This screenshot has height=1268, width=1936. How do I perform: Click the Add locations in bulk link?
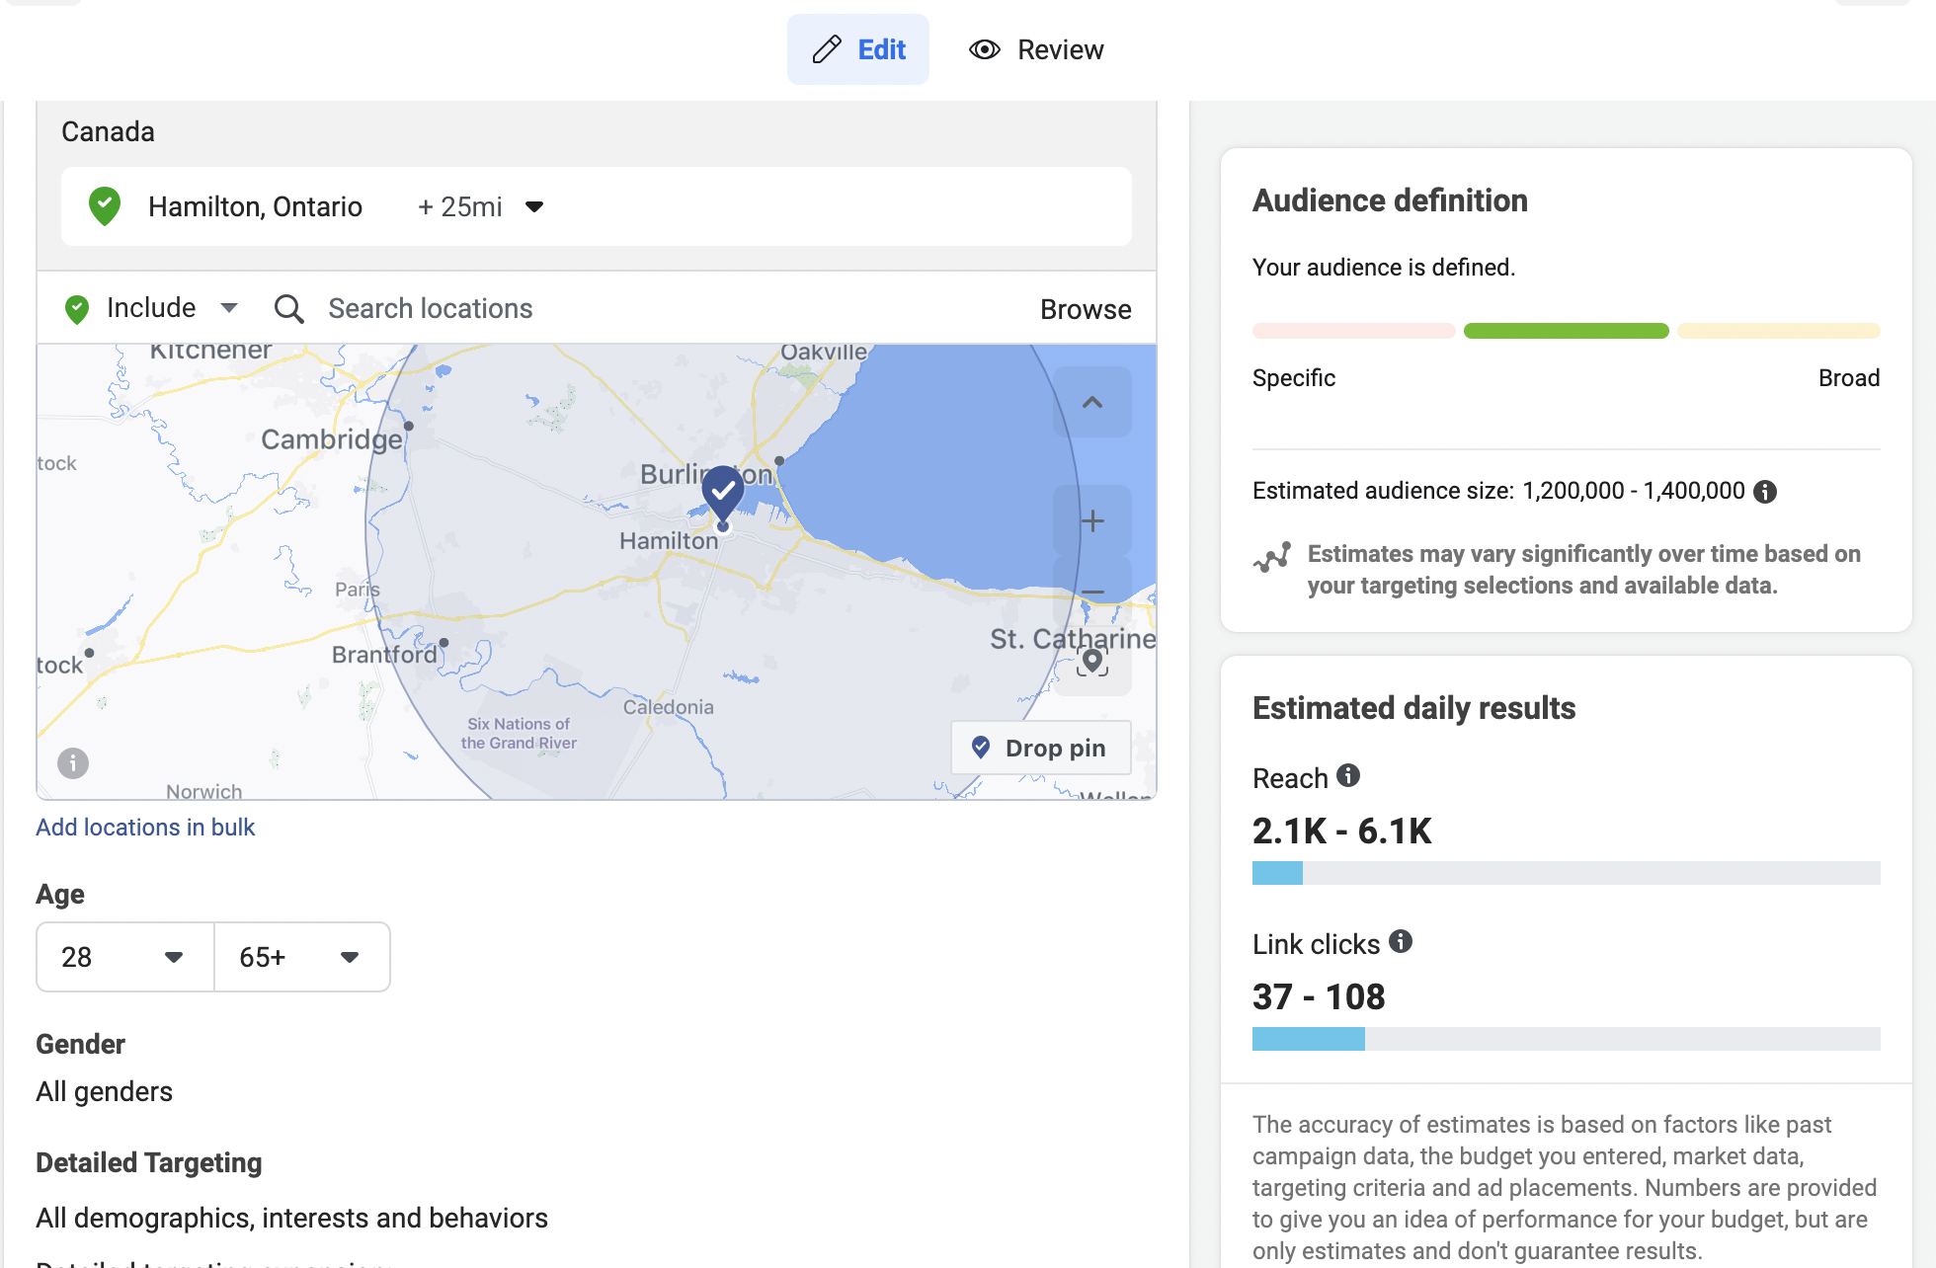coord(145,828)
